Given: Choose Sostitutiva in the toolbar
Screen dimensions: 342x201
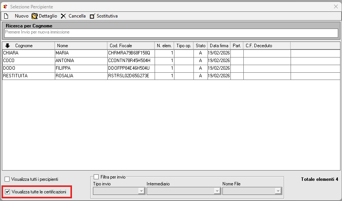Looking at the screenshot, I should 107,16.
